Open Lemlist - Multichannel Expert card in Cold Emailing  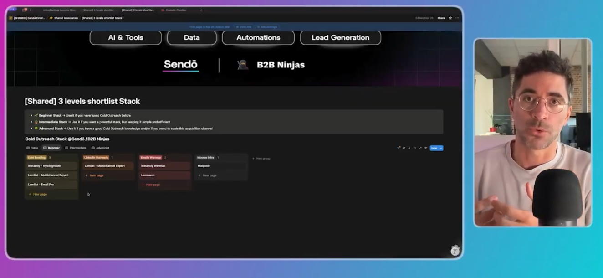(51, 175)
